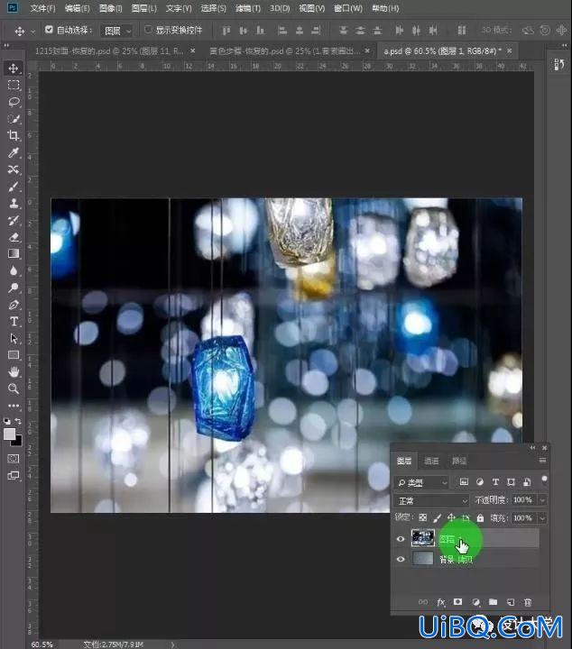The height and width of the screenshot is (649, 572).
Task: Uncheck the 自动选择 checkbox
Action: [49, 30]
